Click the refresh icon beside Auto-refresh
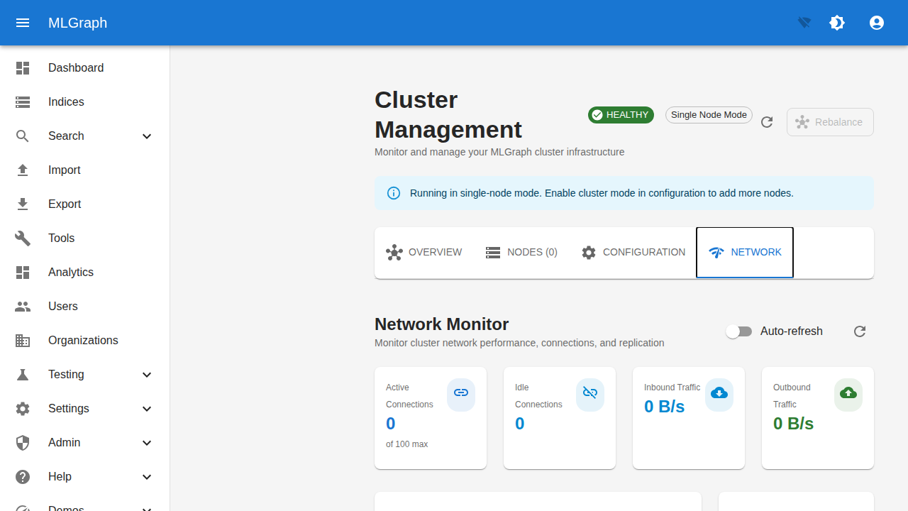The width and height of the screenshot is (908, 511). [860, 331]
